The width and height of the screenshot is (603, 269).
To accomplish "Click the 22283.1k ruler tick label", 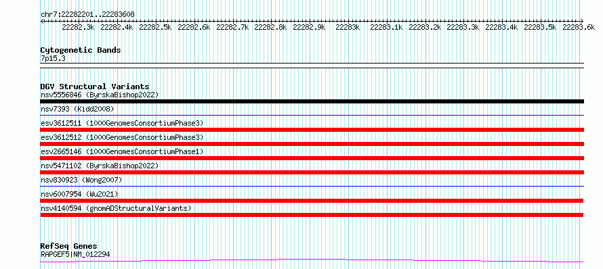I will [x=386, y=27].
